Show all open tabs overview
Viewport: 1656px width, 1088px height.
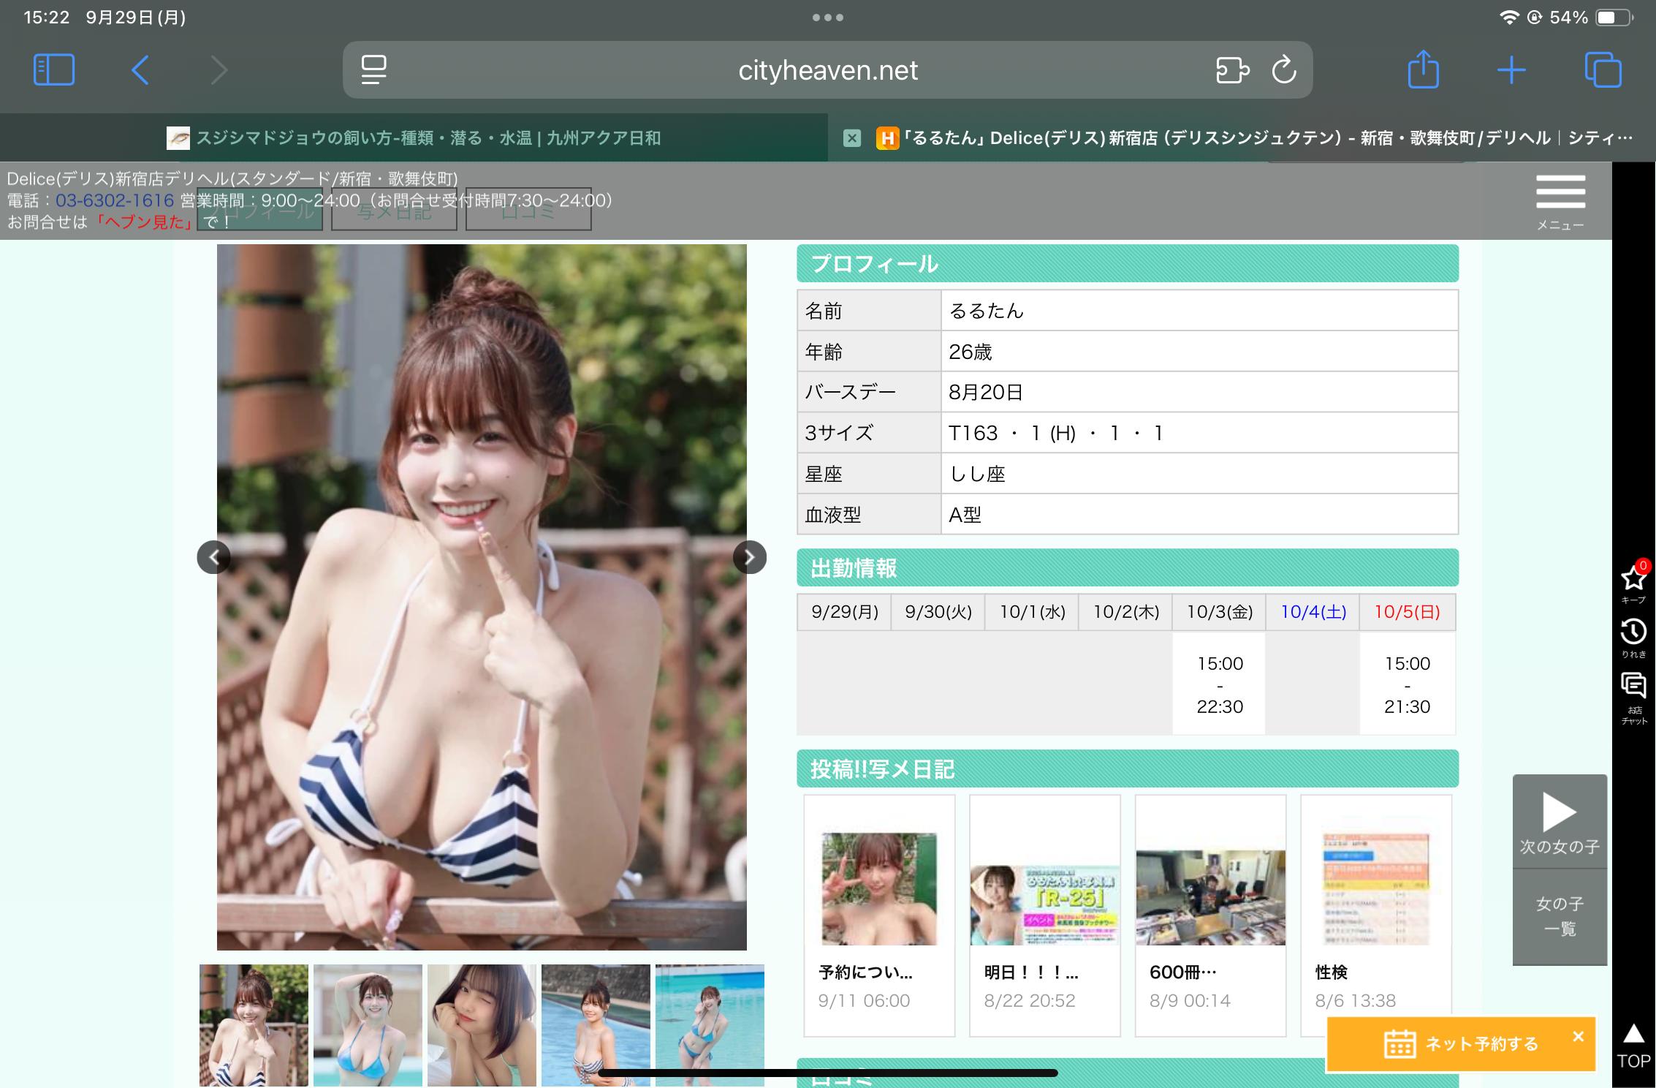pyautogui.click(x=1603, y=70)
